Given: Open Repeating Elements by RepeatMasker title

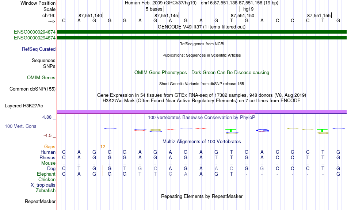Looking at the screenshot, I should pos(202,196).
